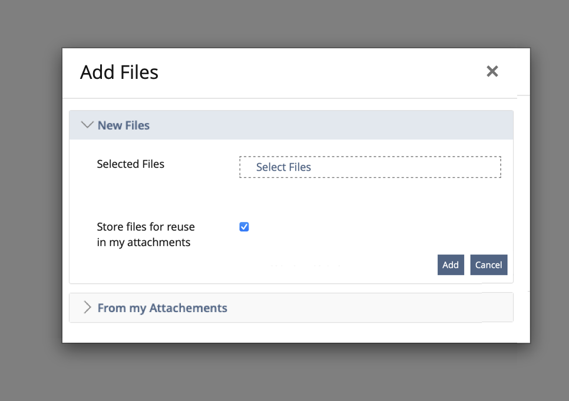Viewport: 569px width, 401px height.
Task: Click the New Files section header title
Action: [x=124, y=125]
